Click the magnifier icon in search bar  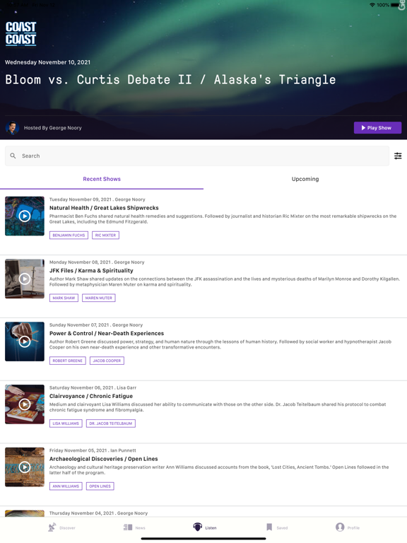point(13,156)
